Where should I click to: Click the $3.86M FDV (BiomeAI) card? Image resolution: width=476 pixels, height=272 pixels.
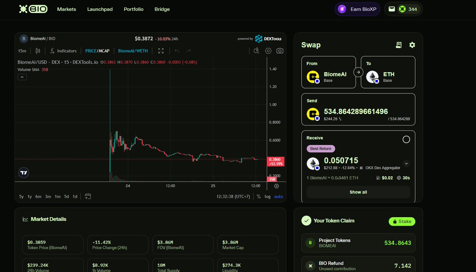(x=183, y=245)
